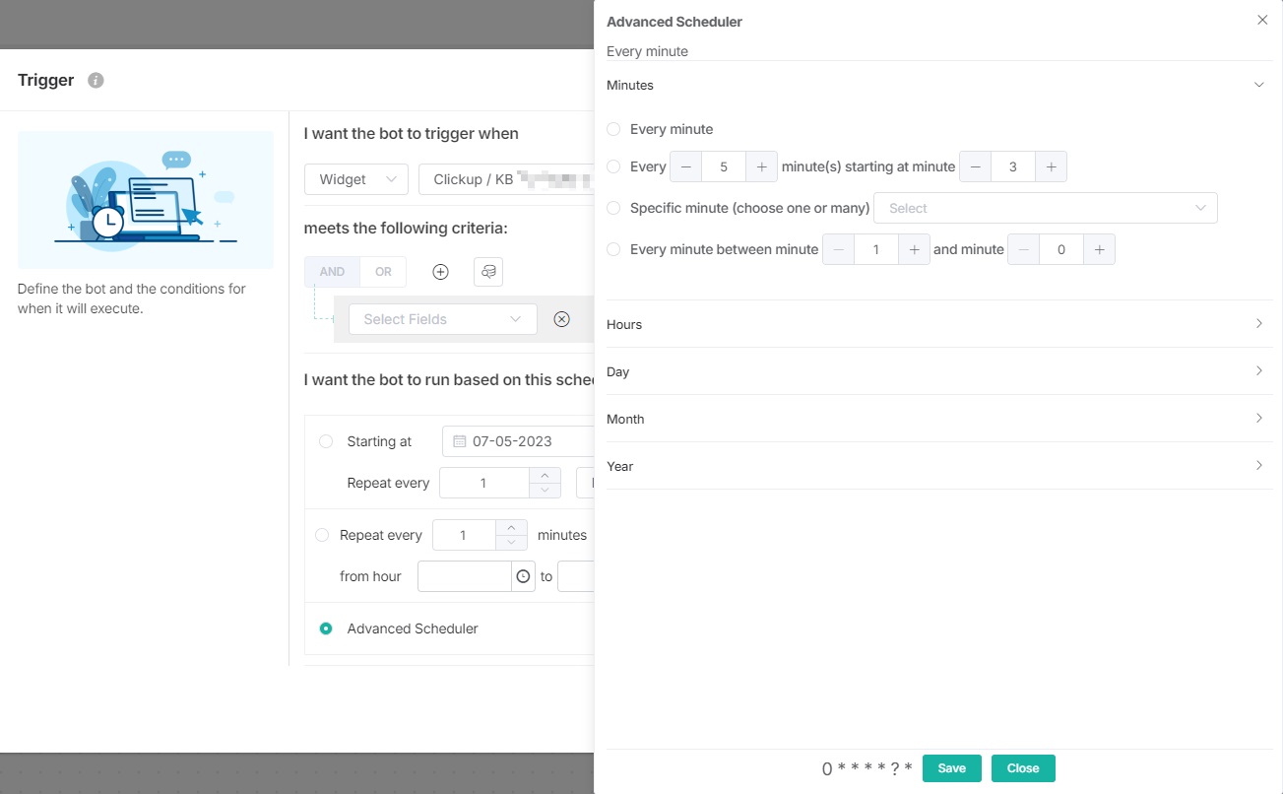Open the Specific minute Select dropdown
1283x794 pixels.
[1045, 208]
